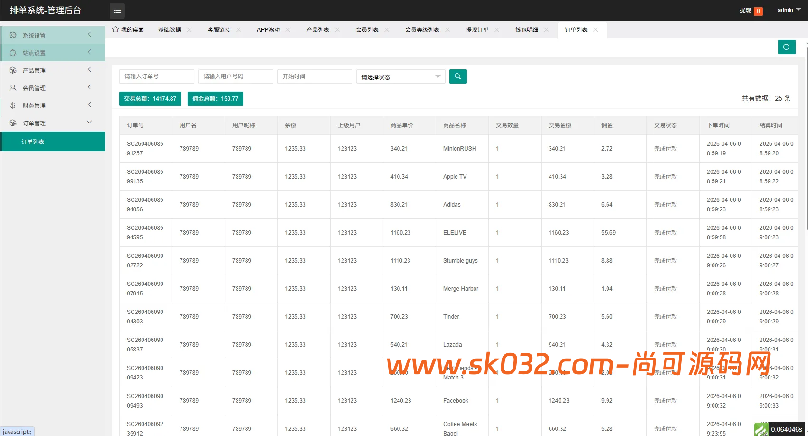Switch to the 我的桌面 tab
The width and height of the screenshot is (808, 436).
tap(128, 29)
